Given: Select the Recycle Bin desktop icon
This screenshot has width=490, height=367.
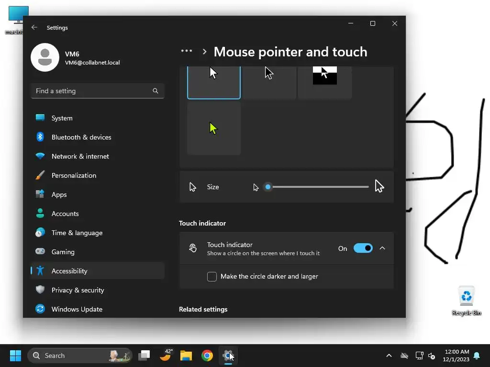Looking at the screenshot, I should tap(467, 301).
